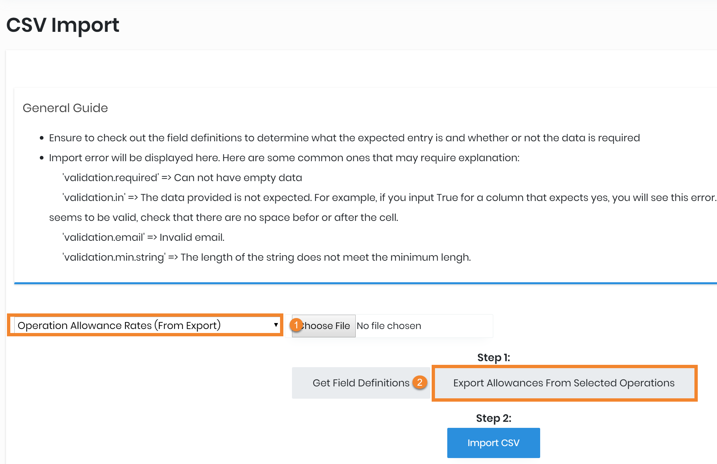This screenshot has height=464, width=717.
Task: Click the 'seems to be valid' text line
Action: (x=223, y=218)
